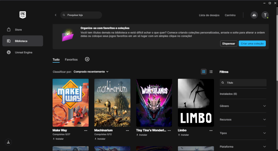Viewport: 278px width, 151px height.
Task: Open the T profile avatar
Action: click(x=265, y=15)
